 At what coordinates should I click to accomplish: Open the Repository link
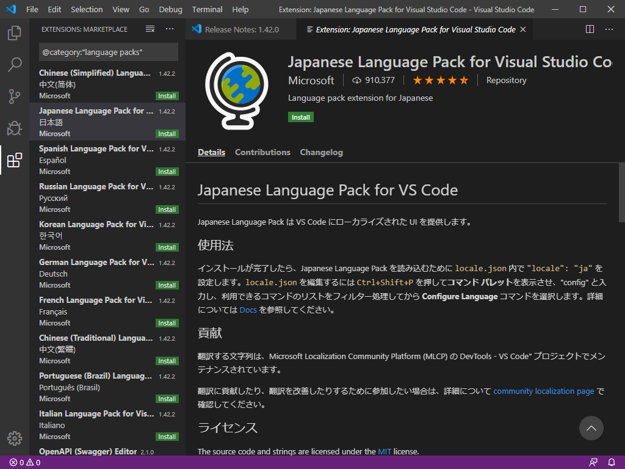506,80
